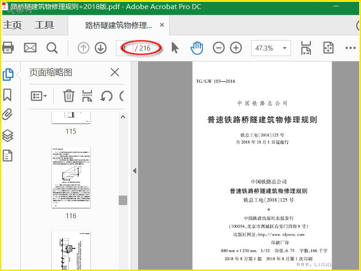
Task: Select page 116 thumbnail
Action: click(x=71, y=177)
